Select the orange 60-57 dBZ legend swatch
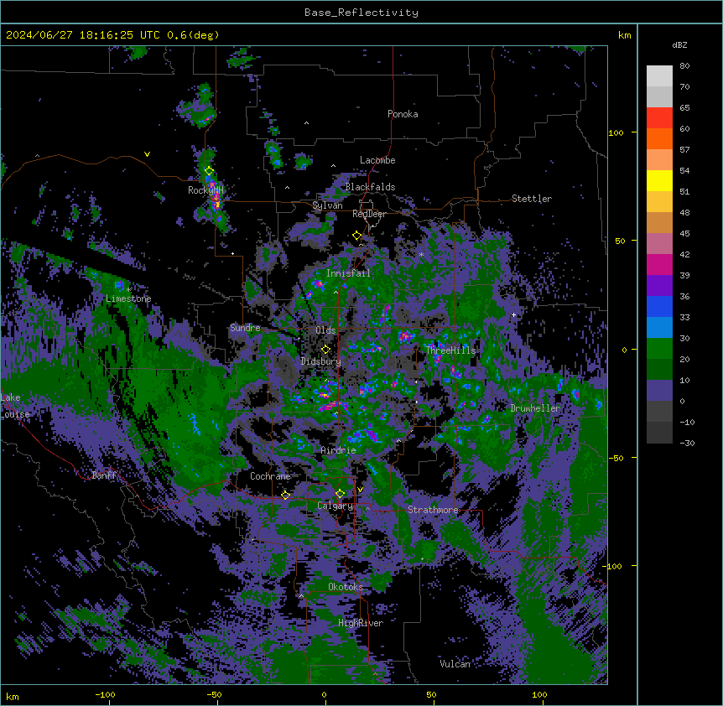This screenshot has height=706, width=723. (659, 138)
